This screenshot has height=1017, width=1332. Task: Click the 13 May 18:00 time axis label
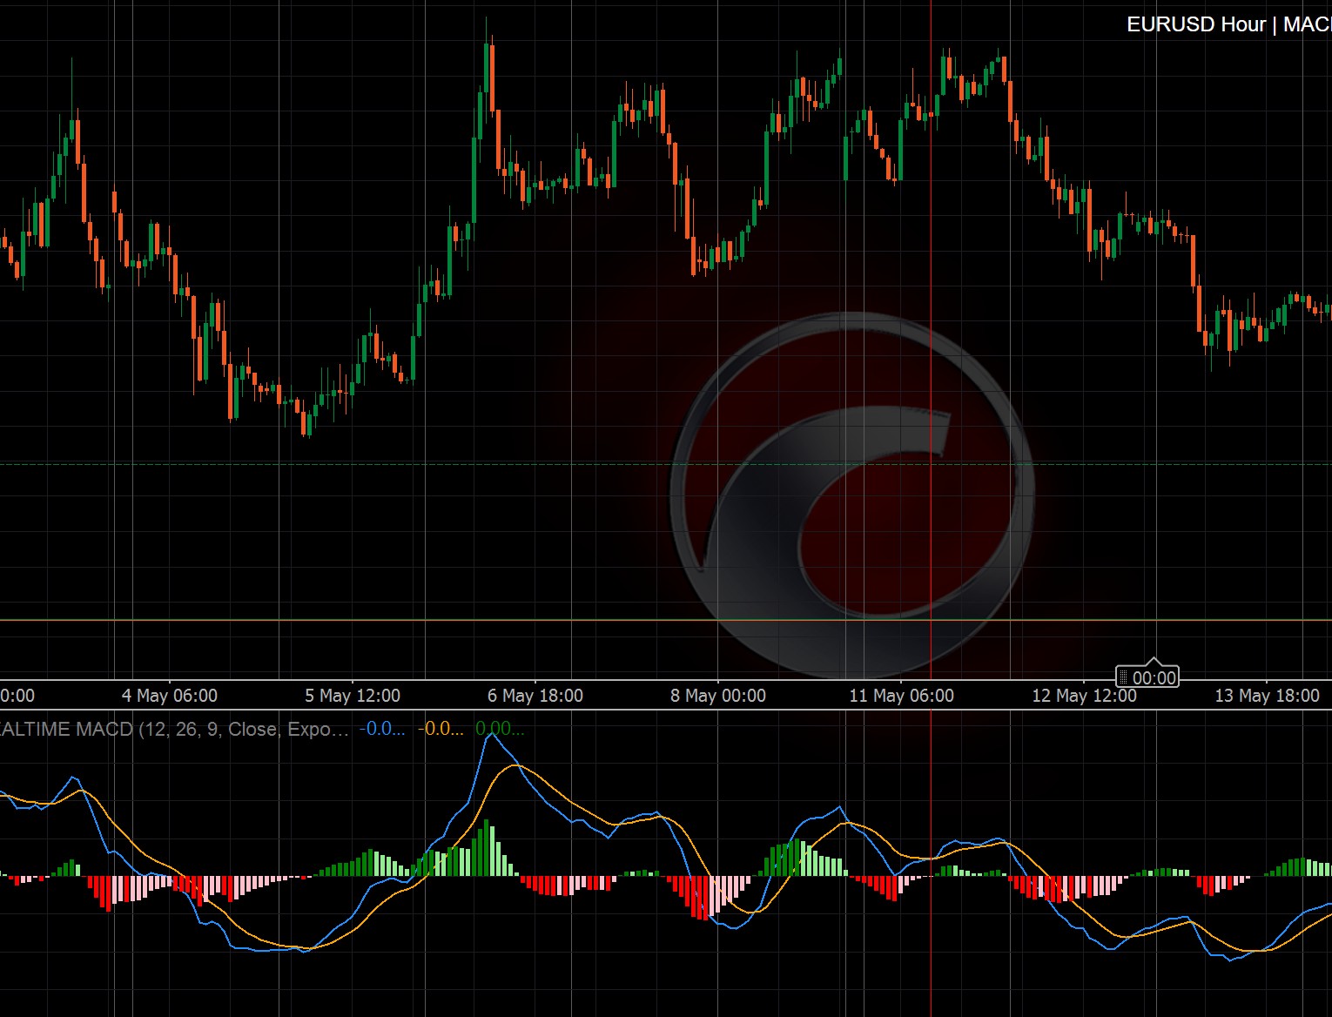[1267, 696]
